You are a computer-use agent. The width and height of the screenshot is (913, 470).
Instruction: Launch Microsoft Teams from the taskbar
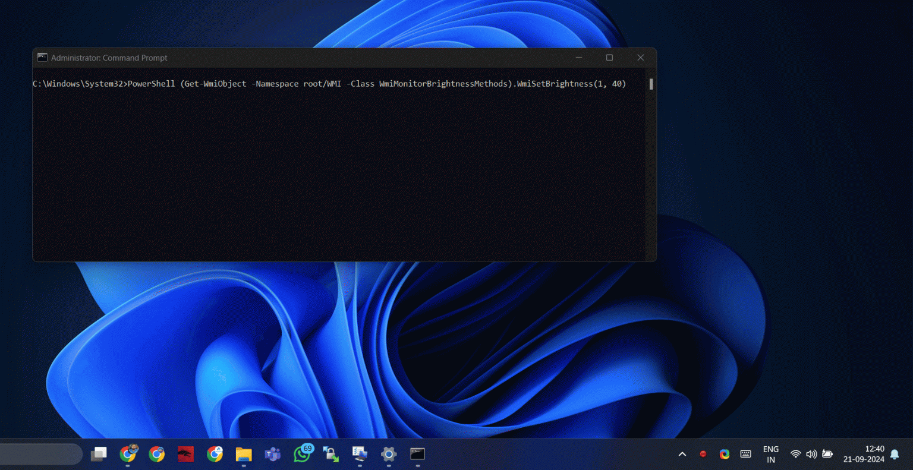272,454
